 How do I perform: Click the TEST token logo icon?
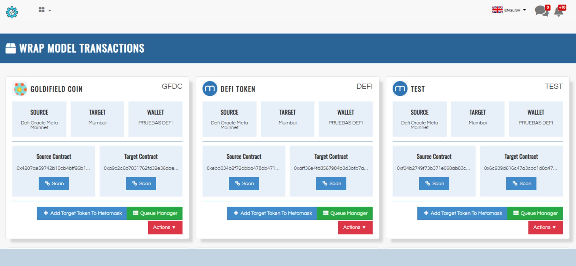coord(400,89)
